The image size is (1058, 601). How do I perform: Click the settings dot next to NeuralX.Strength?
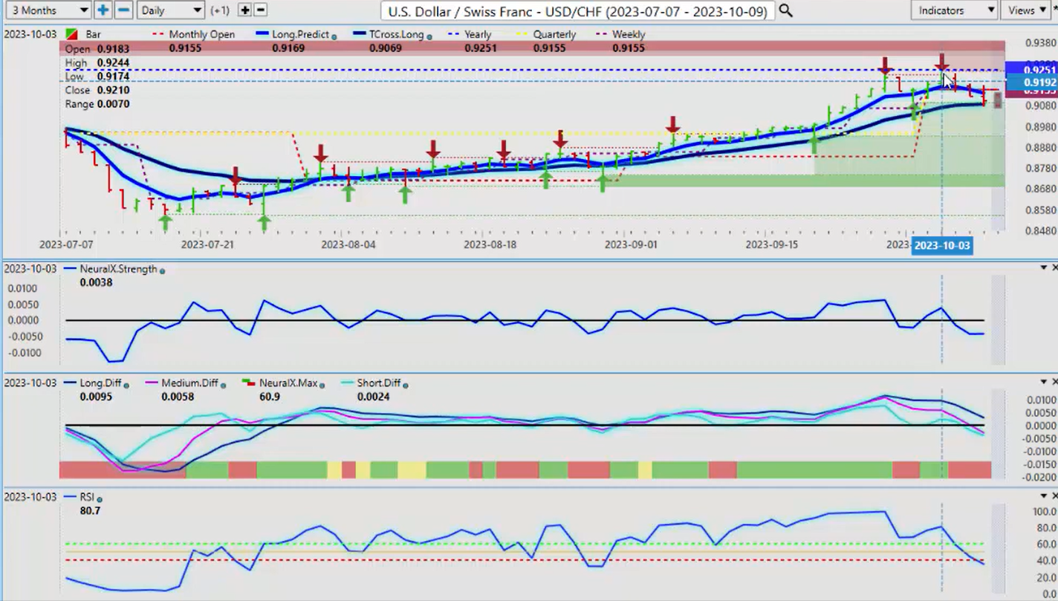pyautogui.click(x=163, y=270)
